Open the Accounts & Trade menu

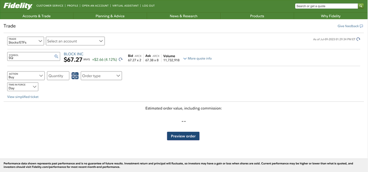coord(37,16)
